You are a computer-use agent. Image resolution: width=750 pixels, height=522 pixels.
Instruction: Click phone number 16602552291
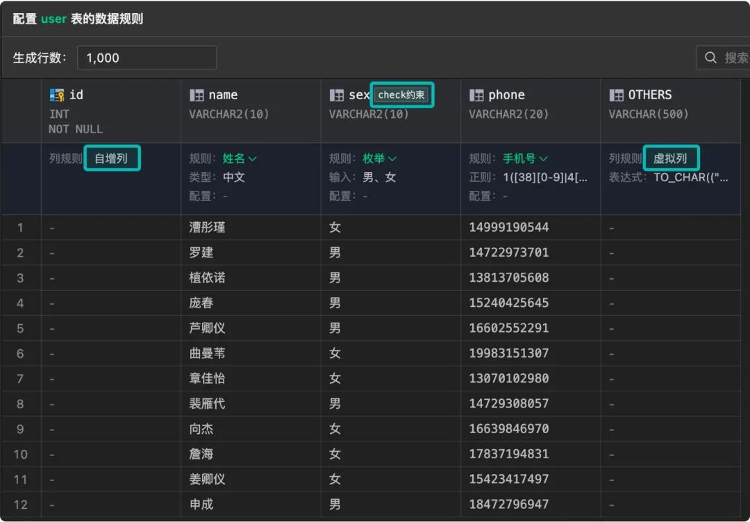(509, 328)
